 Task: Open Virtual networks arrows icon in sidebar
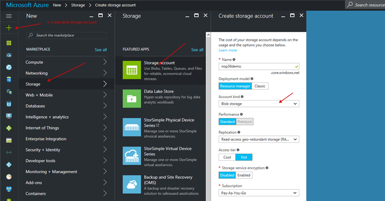point(9,152)
